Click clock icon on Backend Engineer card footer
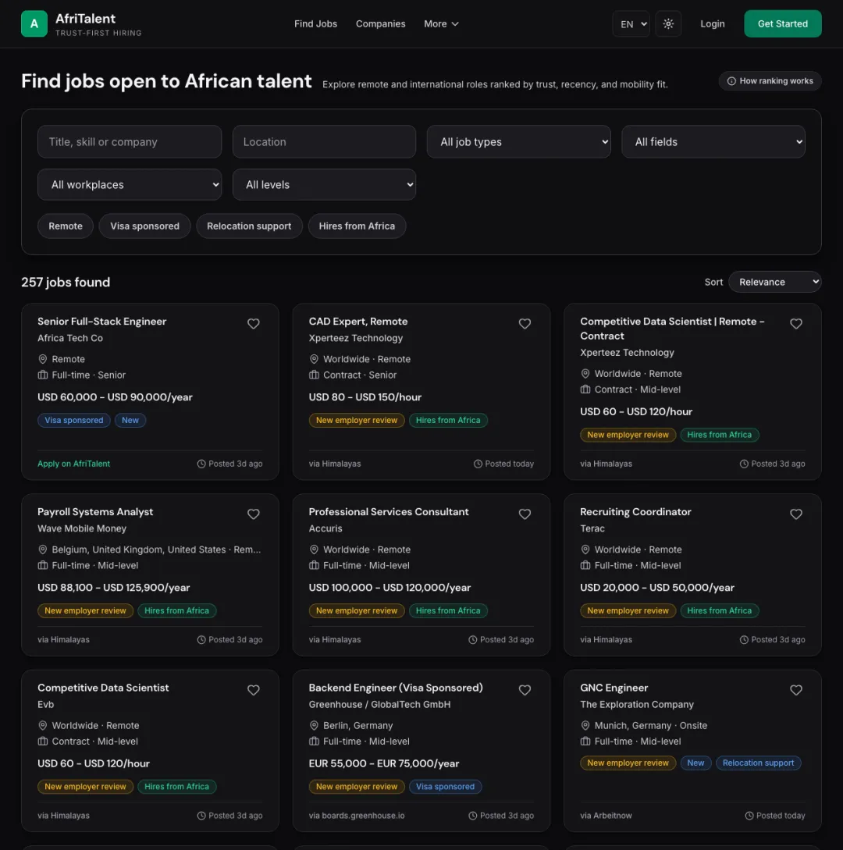The height and width of the screenshot is (850, 843). [x=473, y=816]
